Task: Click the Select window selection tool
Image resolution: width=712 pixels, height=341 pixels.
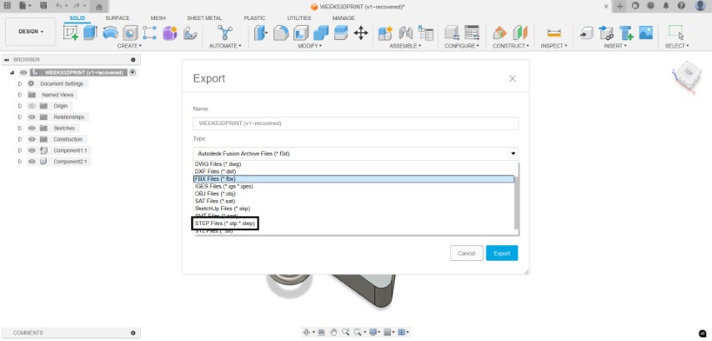Action: 676,33
